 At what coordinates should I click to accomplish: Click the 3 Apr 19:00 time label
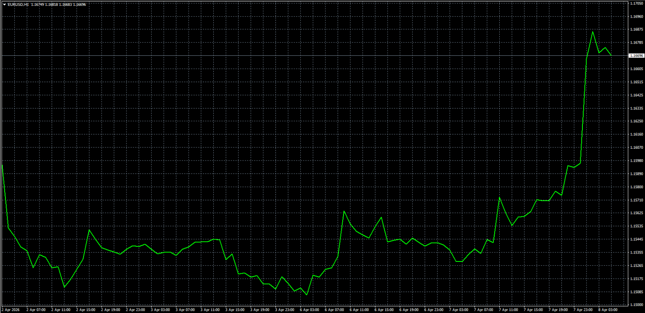pos(260,310)
